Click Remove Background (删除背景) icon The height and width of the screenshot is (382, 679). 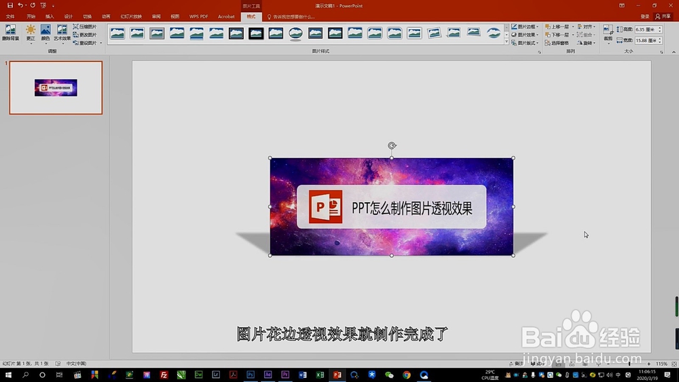10,33
